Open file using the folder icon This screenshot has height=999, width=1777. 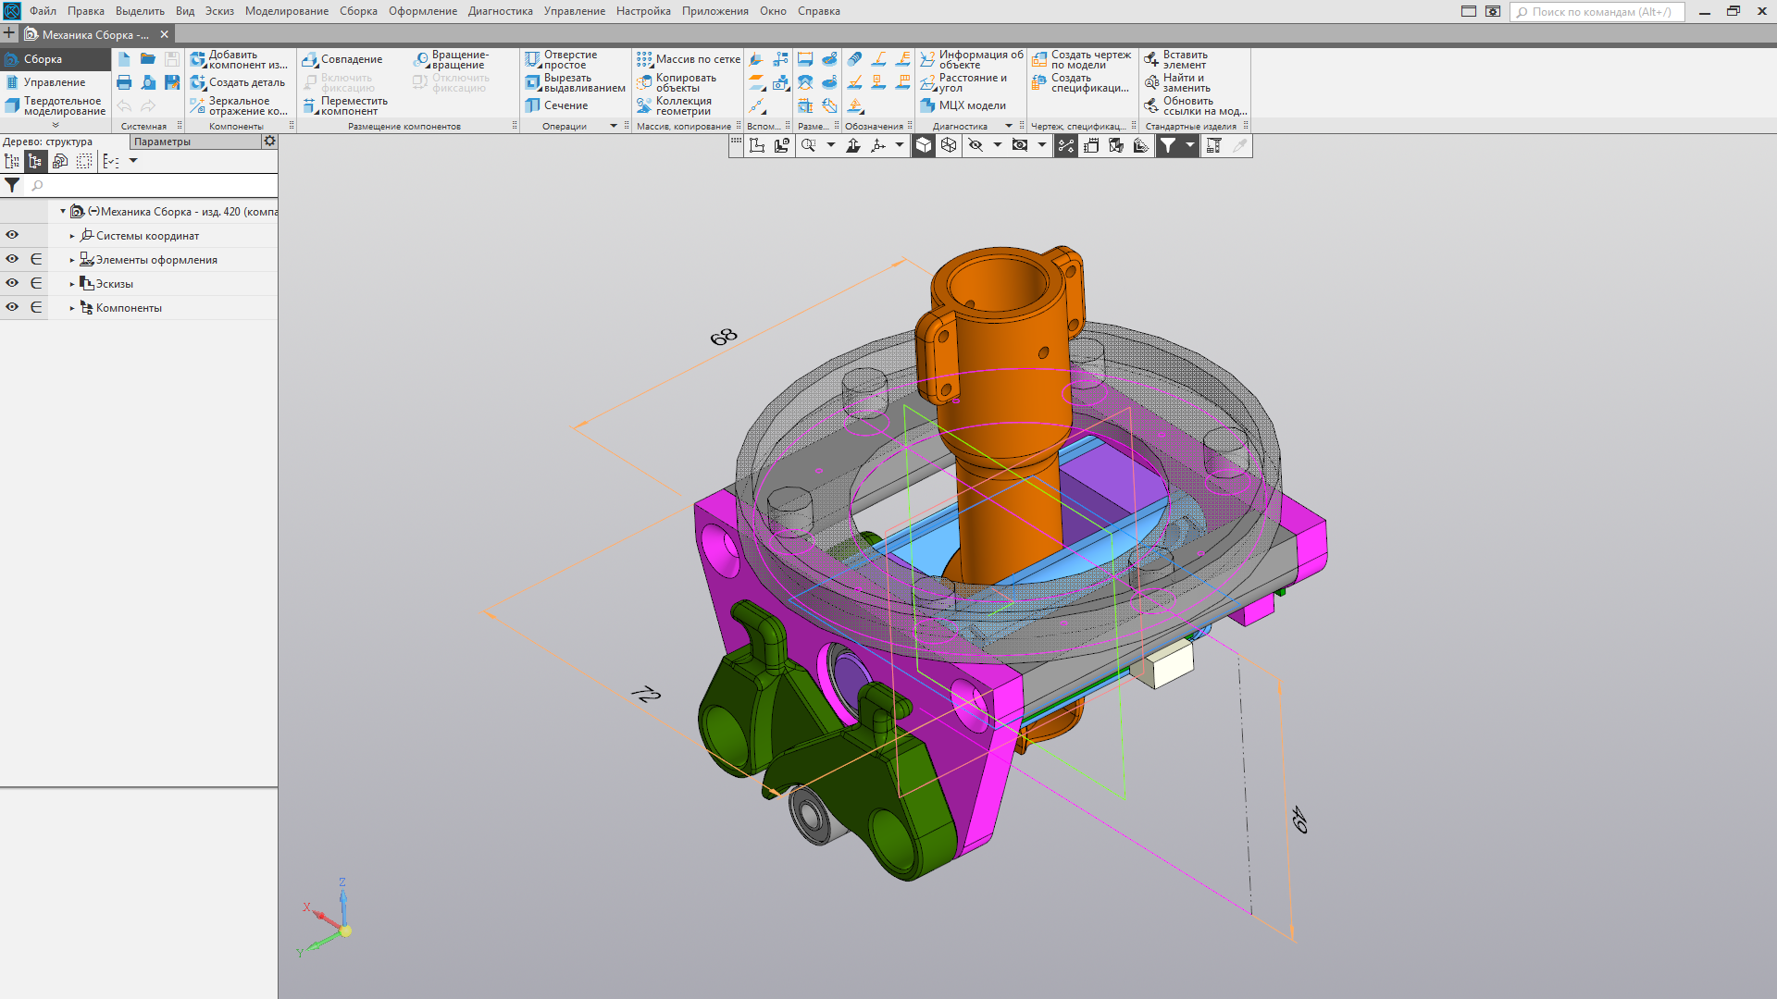pos(148,59)
